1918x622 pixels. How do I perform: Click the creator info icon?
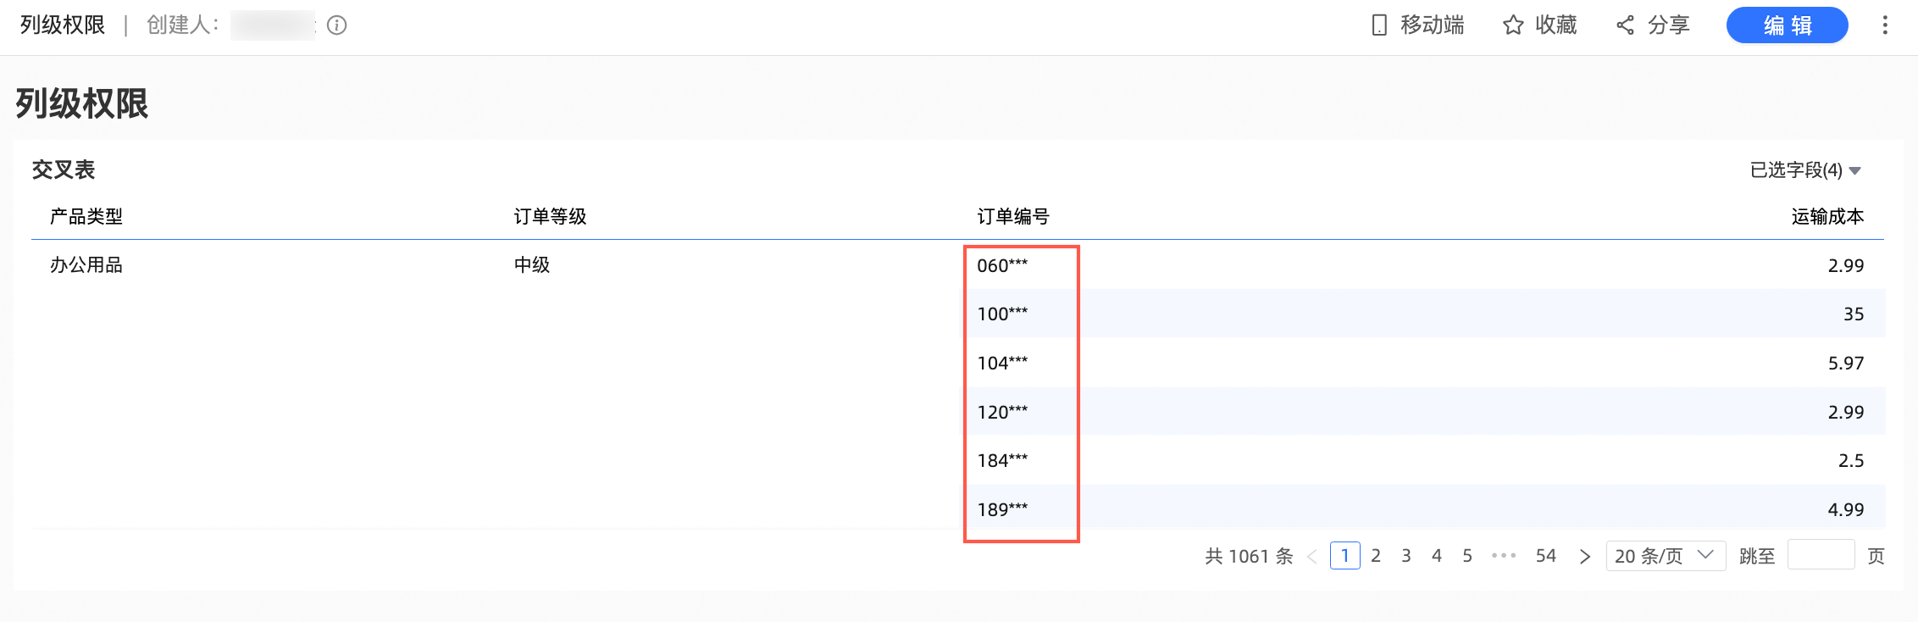tap(337, 25)
